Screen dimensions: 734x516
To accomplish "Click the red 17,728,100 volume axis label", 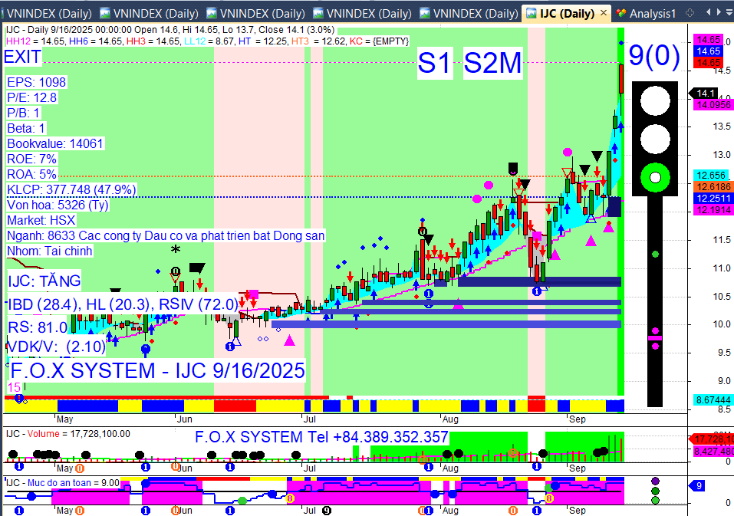I will (710, 439).
